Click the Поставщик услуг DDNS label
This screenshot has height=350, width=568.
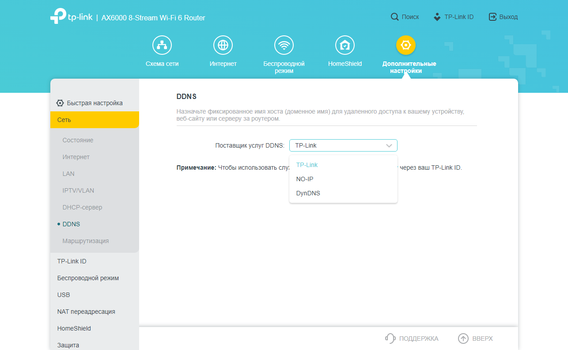click(x=250, y=145)
